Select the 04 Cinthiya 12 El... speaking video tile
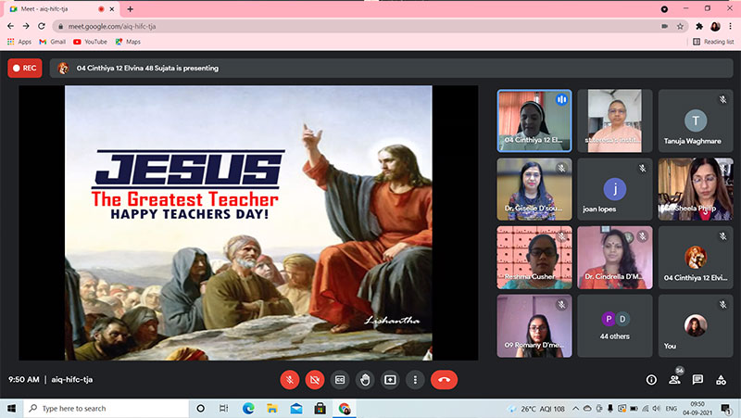The height and width of the screenshot is (418, 741). tap(534, 120)
